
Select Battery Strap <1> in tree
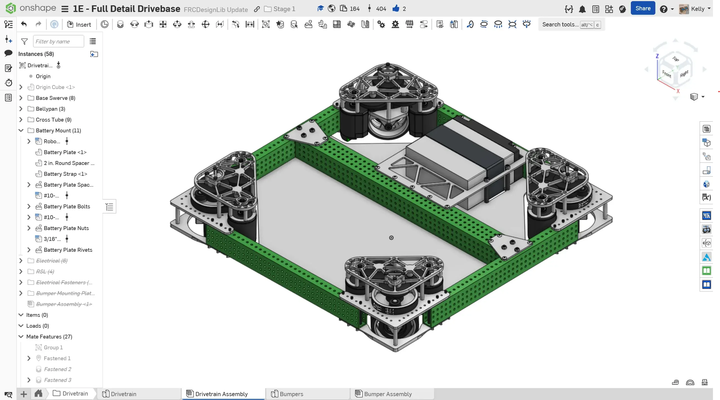pyautogui.click(x=65, y=174)
